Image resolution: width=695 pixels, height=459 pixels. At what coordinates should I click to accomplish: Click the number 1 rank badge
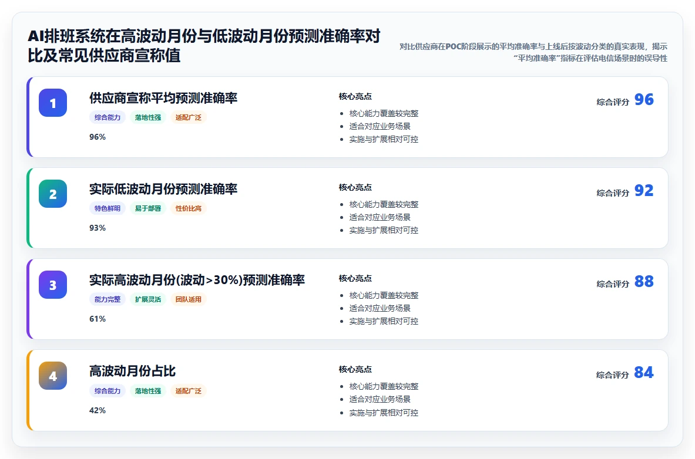[x=53, y=103]
